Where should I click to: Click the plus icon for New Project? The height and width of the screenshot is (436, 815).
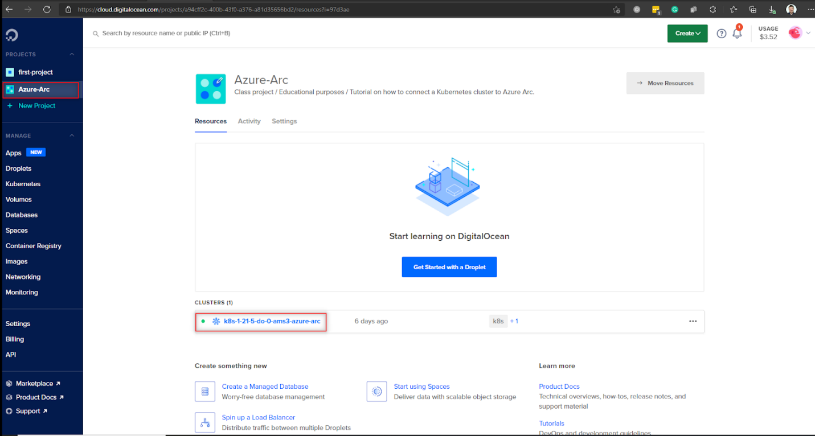pyautogui.click(x=10, y=106)
